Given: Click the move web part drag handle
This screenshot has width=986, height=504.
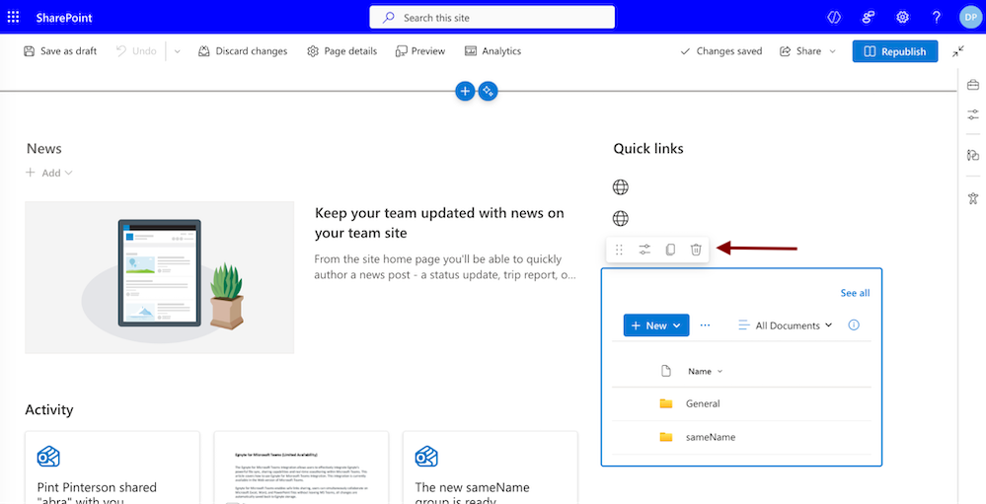Looking at the screenshot, I should pyautogui.click(x=619, y=250).
